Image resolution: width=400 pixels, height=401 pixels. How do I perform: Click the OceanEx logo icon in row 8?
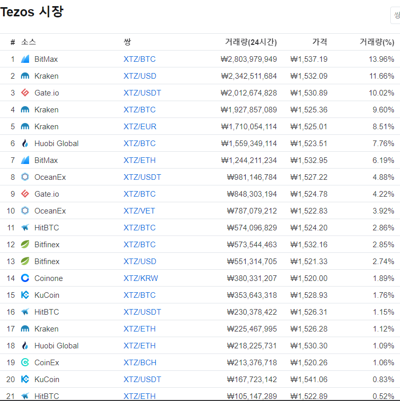25,177
